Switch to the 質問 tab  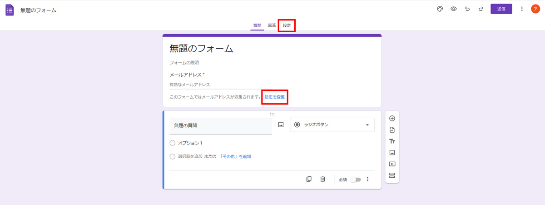(257, 25)
